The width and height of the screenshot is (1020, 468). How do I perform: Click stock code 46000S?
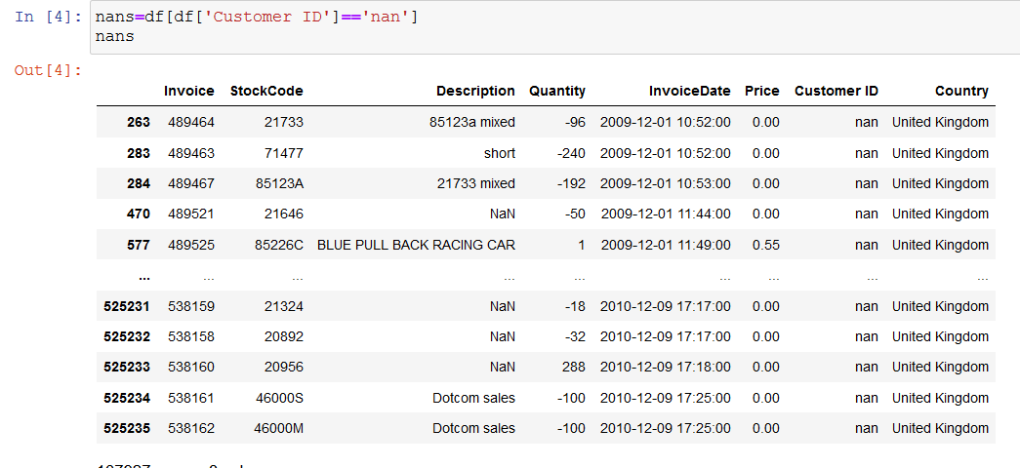point(279,398)
